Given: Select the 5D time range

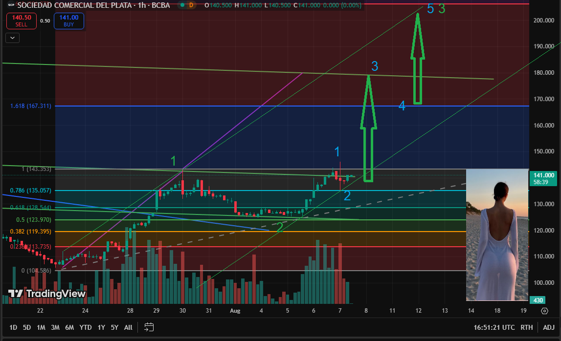Looking at the screenshot, I should (27, 327).
